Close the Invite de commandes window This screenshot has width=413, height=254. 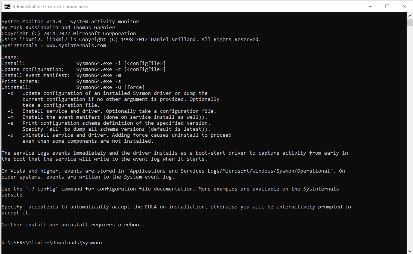click(x=404, y=6)
